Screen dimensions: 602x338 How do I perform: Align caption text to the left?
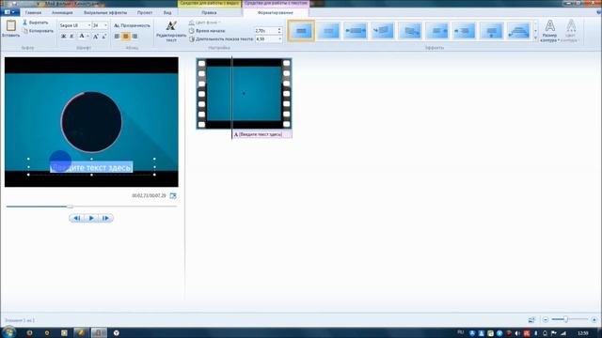(x=117, y=36)
